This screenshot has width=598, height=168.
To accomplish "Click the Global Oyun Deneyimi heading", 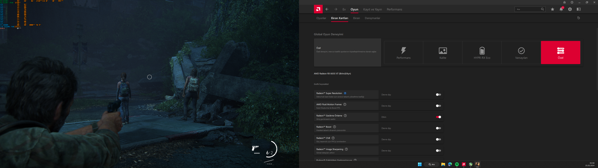I will (329, 34).
